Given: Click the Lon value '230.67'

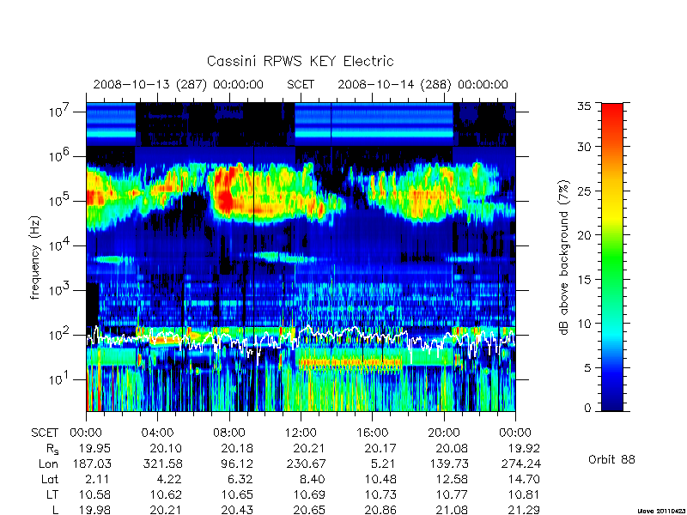Looking at the screenshot, I should [x=306, y=463].
